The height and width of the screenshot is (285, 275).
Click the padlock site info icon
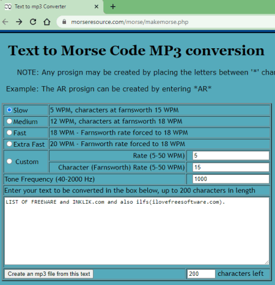pyautogui.click(x=64, y=21)
